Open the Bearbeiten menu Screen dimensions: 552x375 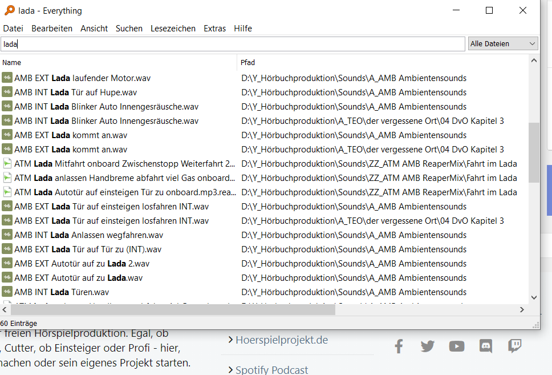[x=52, y=28]
